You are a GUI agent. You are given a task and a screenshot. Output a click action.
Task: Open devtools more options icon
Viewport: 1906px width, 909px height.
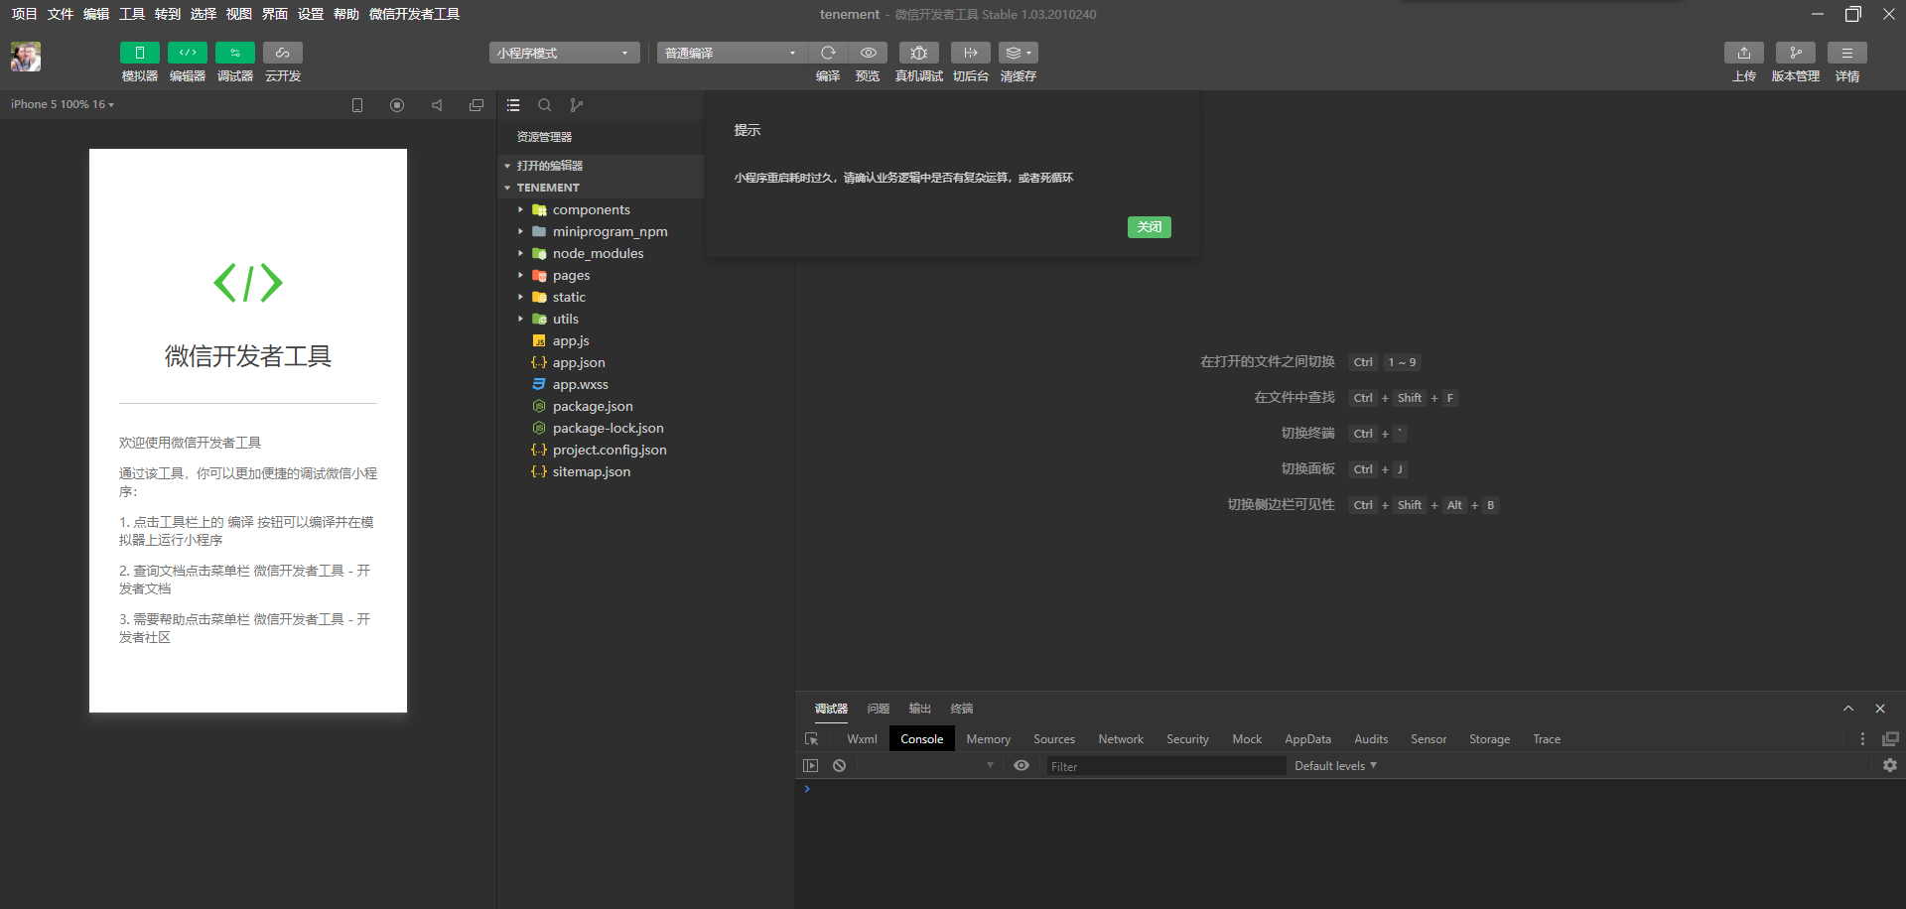pyautogui.click(x=1862, y=739)
